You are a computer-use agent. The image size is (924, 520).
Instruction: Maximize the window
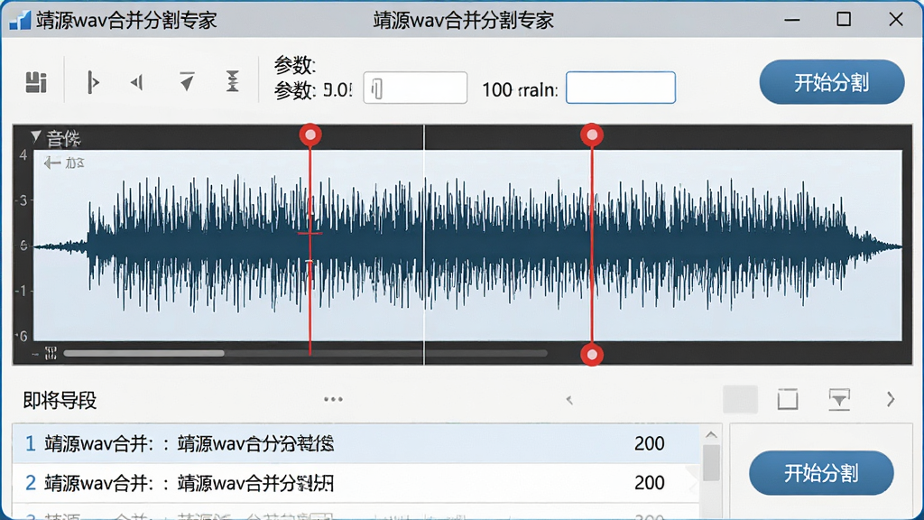[x=844, y=20]
